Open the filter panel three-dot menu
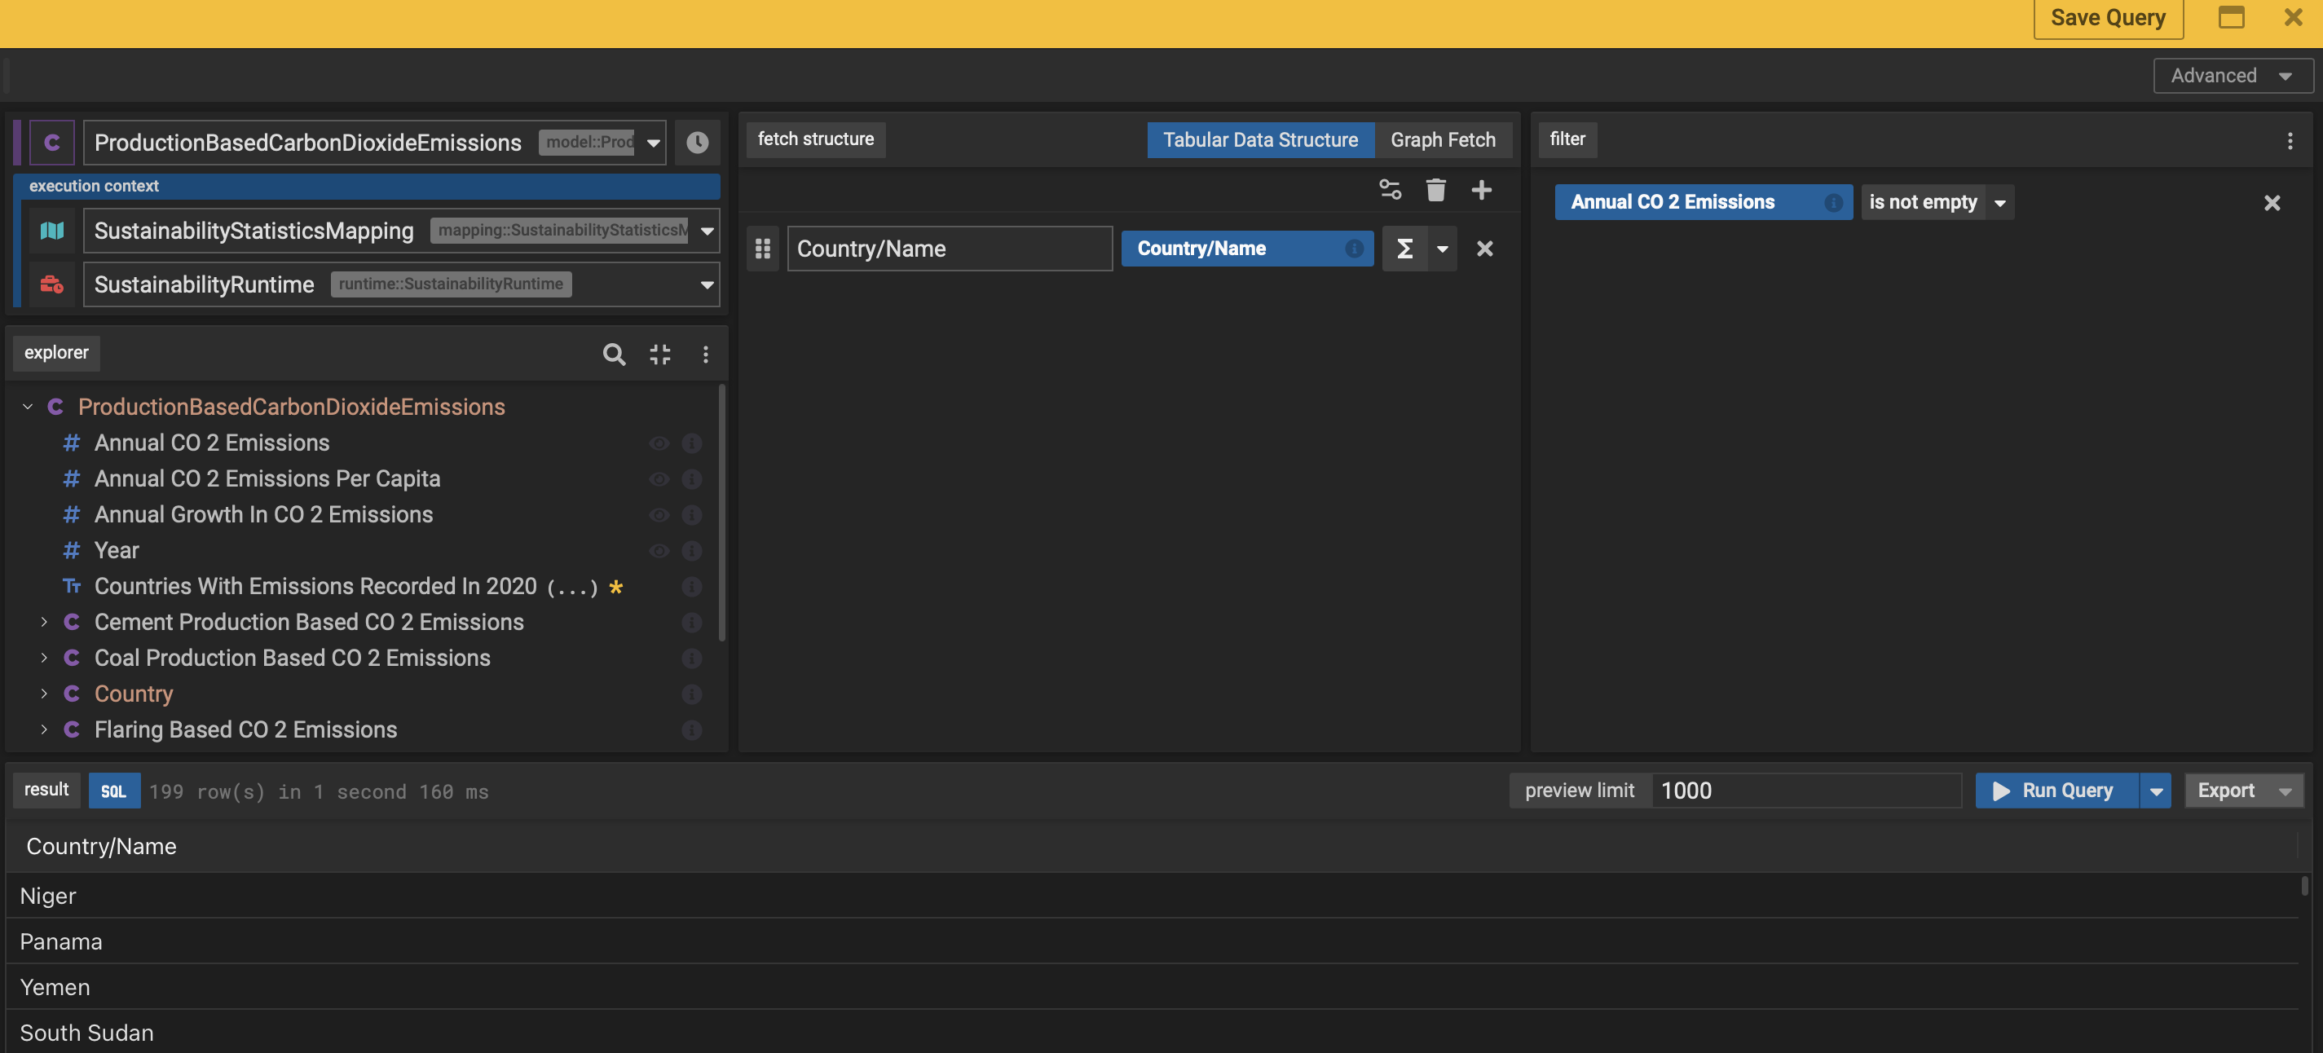2323x1053 pixels. click(2289, 141)
